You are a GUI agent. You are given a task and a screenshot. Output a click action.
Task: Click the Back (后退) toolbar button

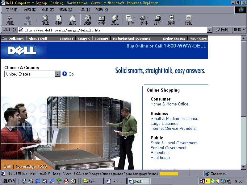pyautogui.click(x=10, y=20)
